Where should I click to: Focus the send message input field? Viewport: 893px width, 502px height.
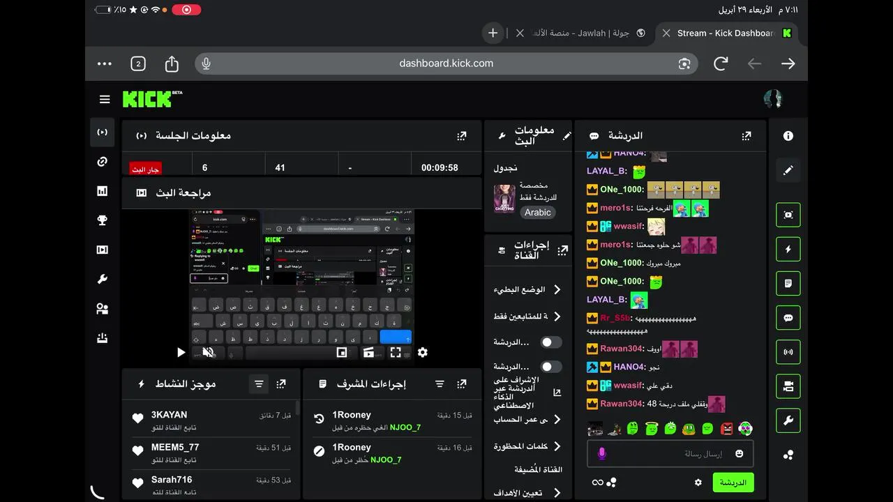coord(670,454)
